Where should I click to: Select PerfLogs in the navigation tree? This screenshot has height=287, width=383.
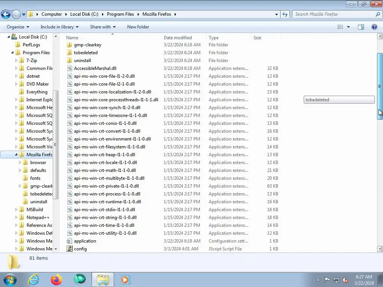pos(31,45)
